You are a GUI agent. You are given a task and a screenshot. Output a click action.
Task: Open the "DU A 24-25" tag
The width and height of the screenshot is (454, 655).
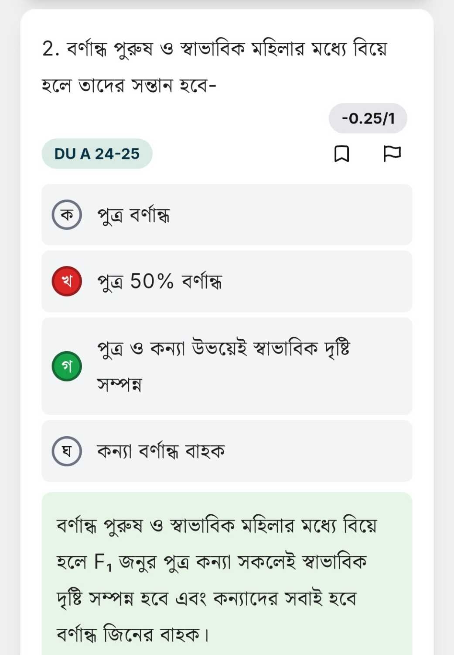97,154
